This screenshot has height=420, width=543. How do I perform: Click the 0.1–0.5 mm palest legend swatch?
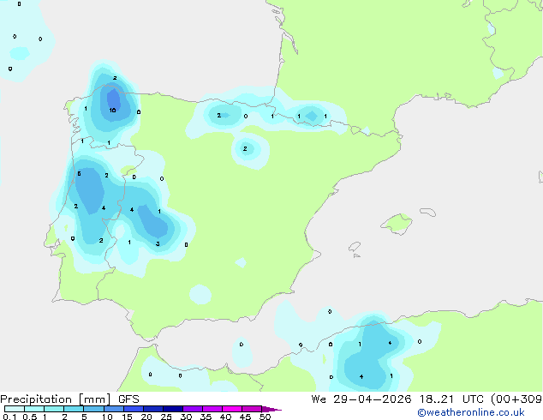point(15,409)
